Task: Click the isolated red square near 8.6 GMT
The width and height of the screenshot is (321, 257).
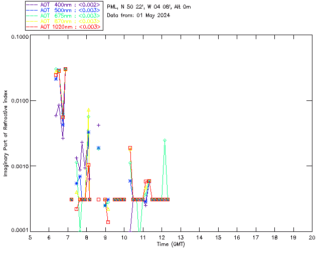Action: click(x=98, y=199)
